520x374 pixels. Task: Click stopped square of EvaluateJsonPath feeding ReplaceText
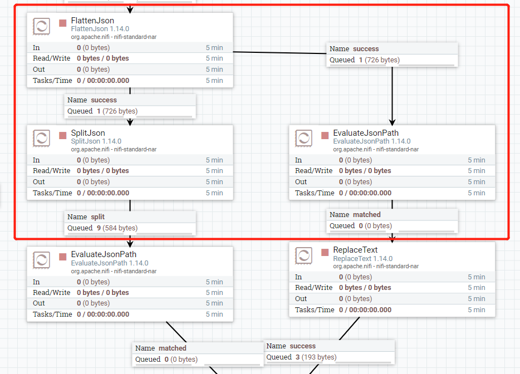[x=325, y=135]
